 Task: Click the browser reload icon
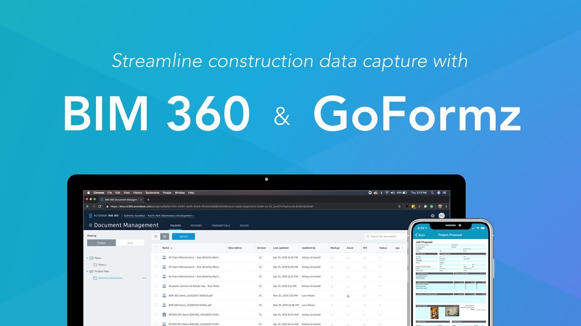point(99,206)
